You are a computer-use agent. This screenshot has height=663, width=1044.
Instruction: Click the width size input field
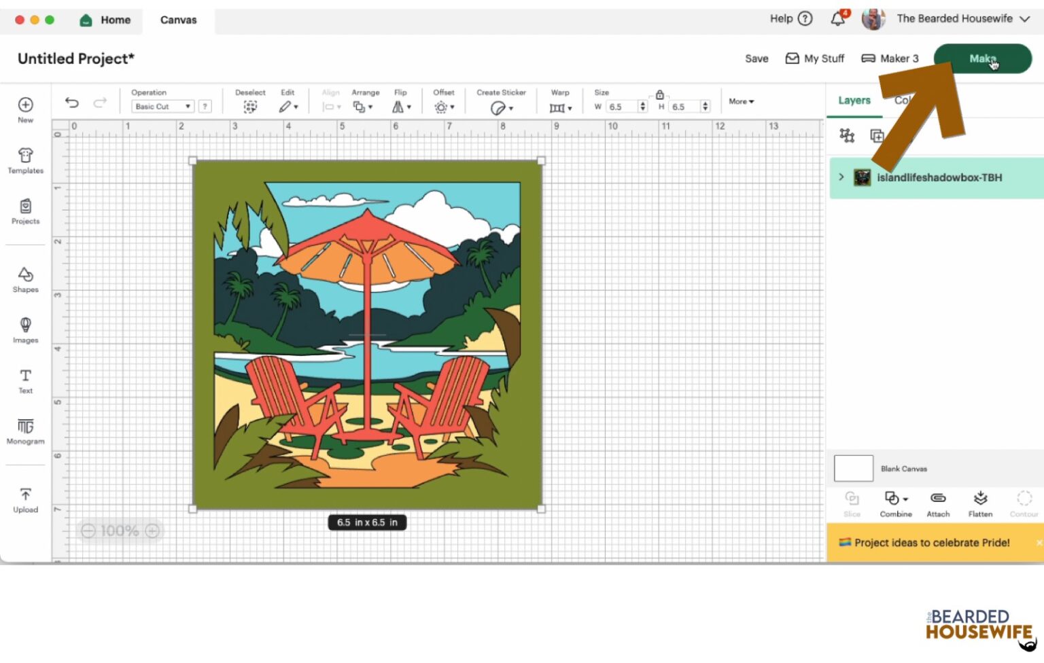[622, 107]
